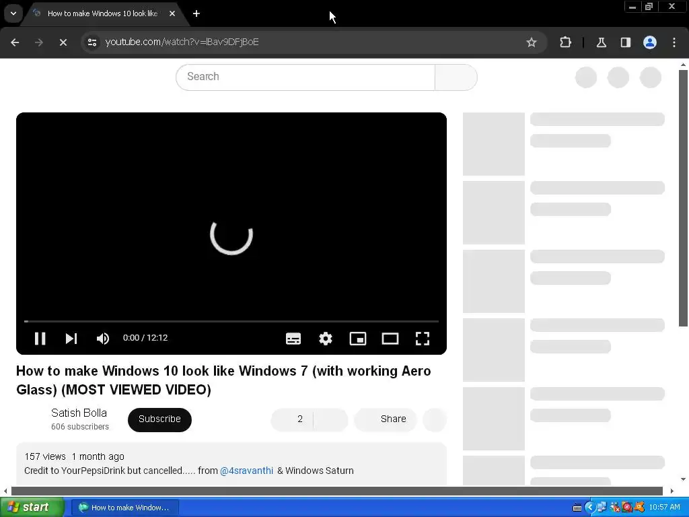Stop loading the page
The height and width of the screenshot is (517, 689).
[x=63, y=42]
